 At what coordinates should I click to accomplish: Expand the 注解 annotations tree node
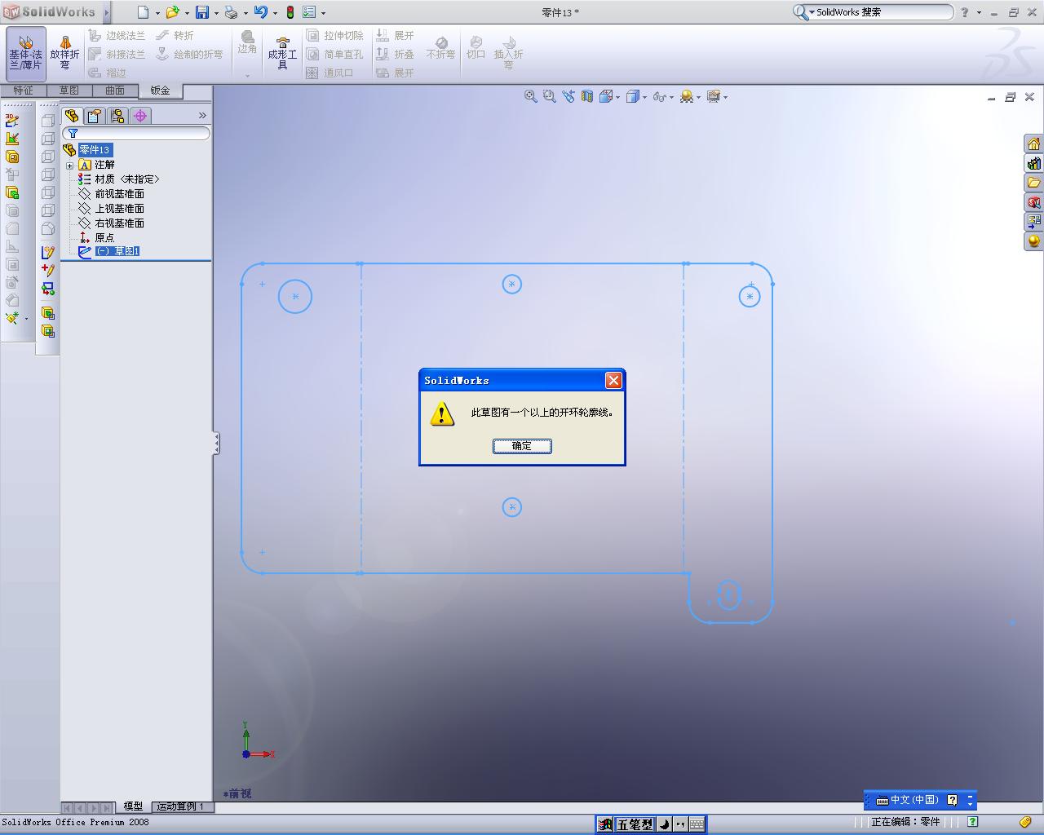coord(70,166)
